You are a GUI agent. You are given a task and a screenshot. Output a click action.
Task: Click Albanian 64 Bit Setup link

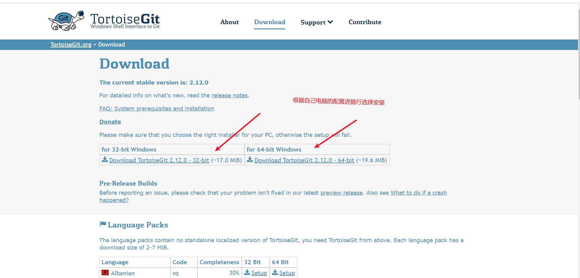(x=287, y=273)
